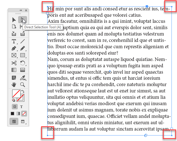Select the Eyedropper tool
The image size is (177, 141).
click(x=23, y=77)
